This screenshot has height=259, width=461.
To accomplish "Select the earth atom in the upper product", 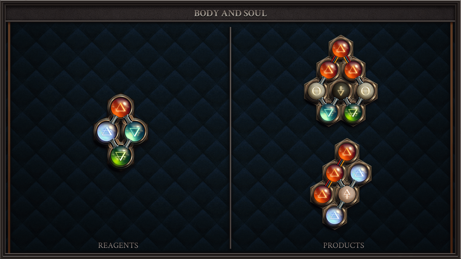I will tap(353, 112).
